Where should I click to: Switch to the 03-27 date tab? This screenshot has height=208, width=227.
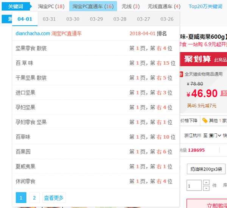[x=143, y=19]
